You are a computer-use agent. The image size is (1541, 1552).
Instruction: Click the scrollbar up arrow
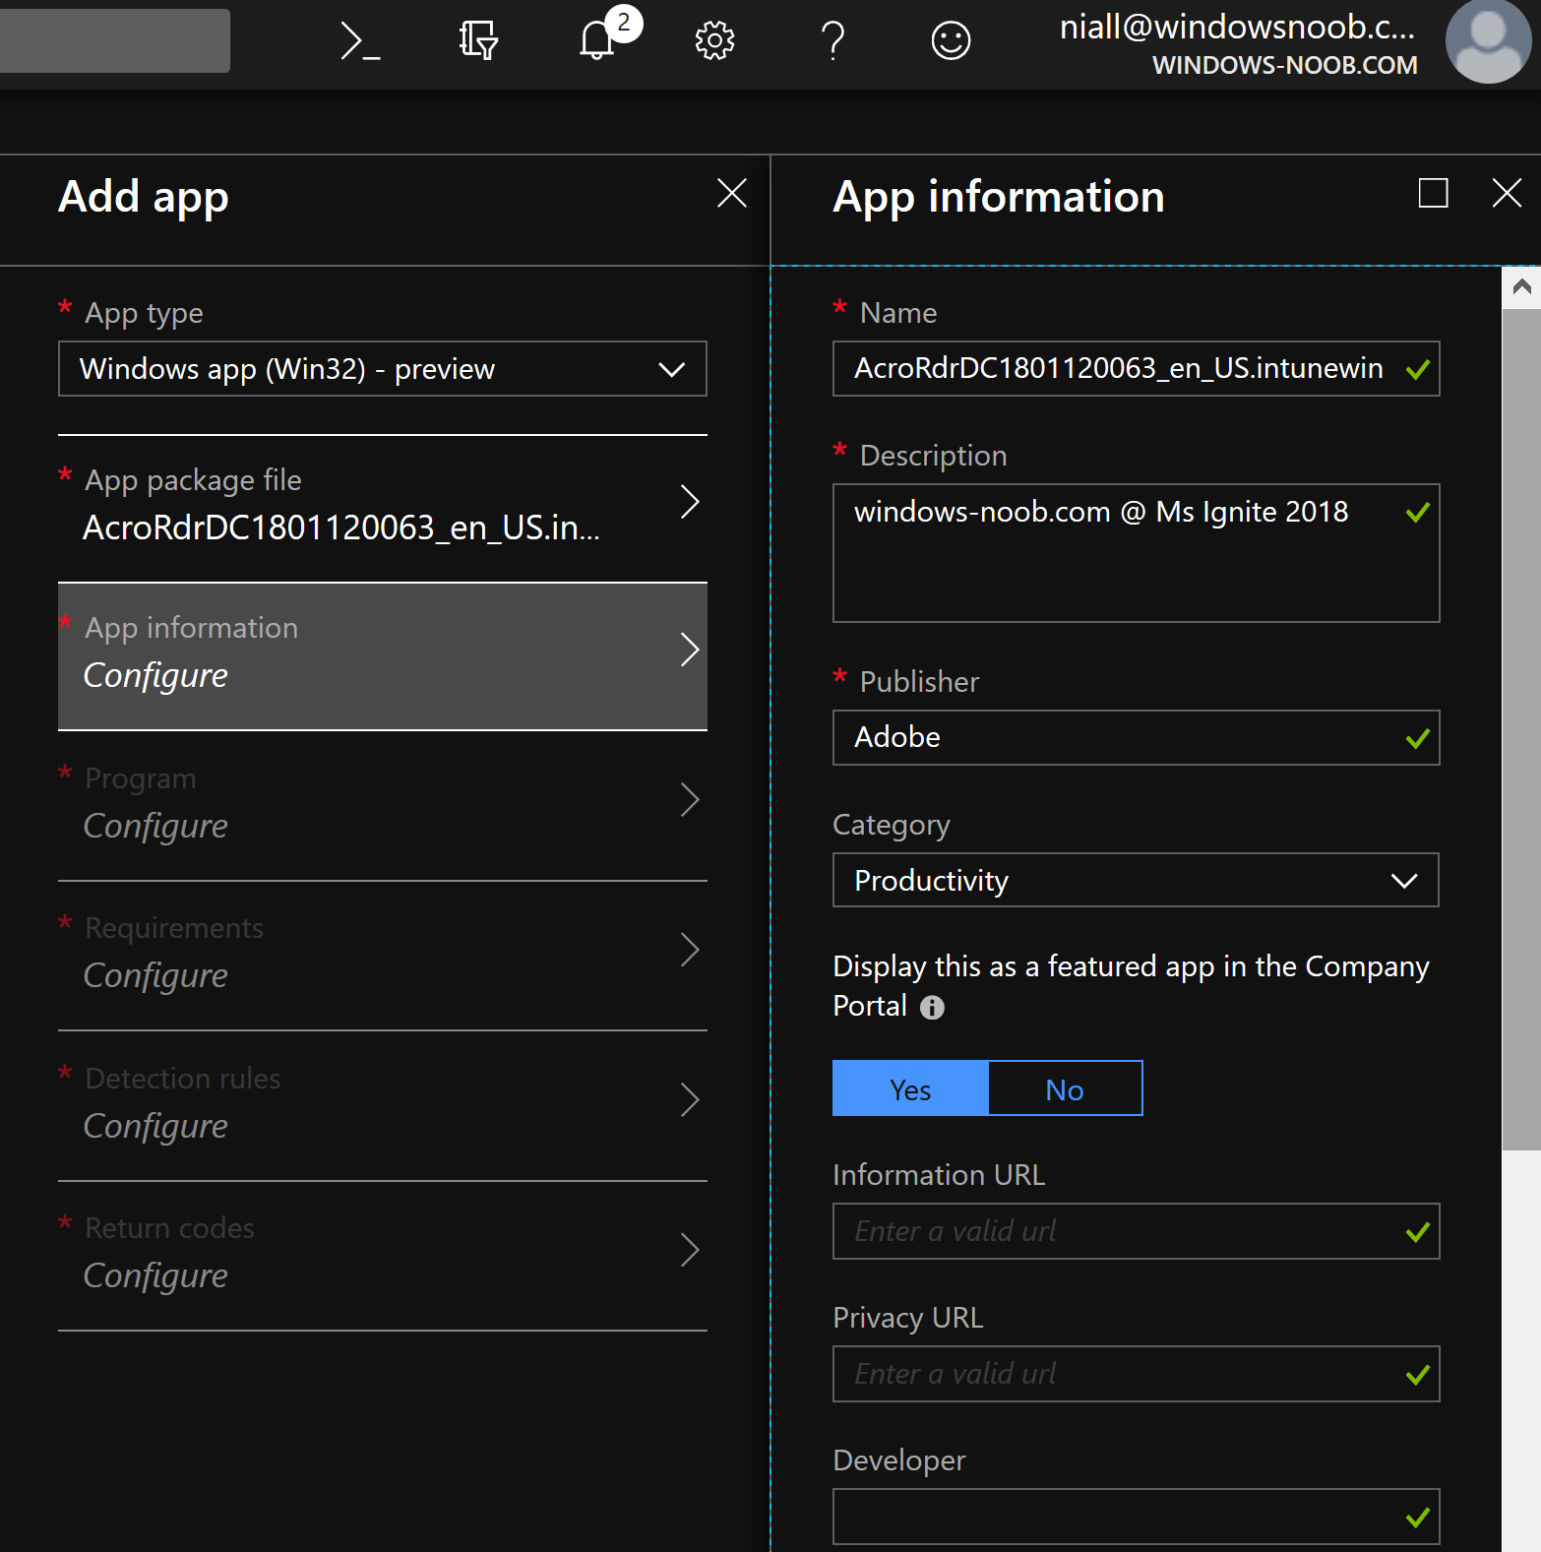pyautogui.click(x=1521, y=287)
